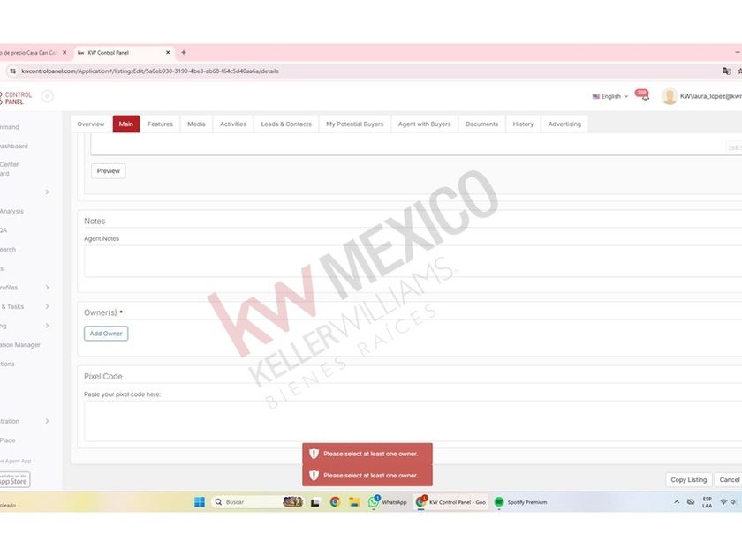Click the Cancel button
The width and height of the screenshot is (742, 556).
click(x=729, y=479)
